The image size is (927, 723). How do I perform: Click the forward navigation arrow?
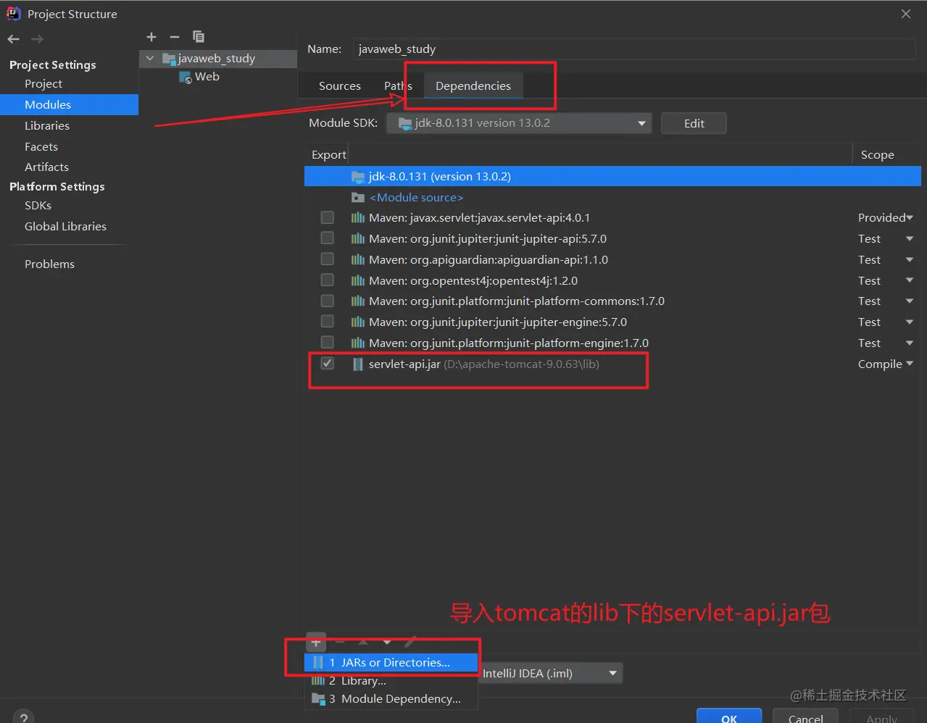(x=37, y=39)
